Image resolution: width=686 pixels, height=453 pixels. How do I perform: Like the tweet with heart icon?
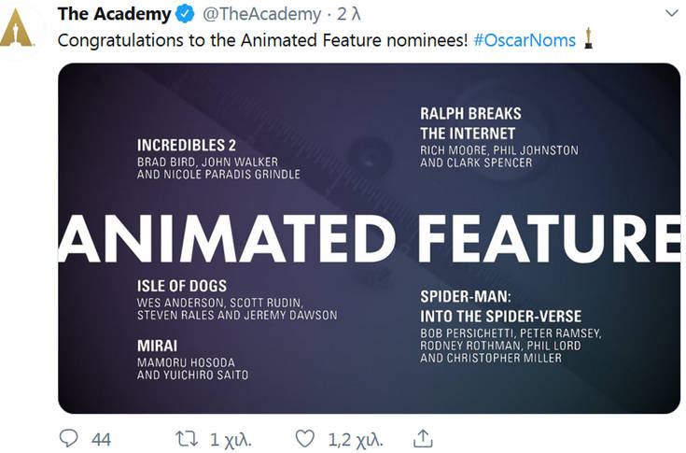pyautogui.click(x=304, y=439)
